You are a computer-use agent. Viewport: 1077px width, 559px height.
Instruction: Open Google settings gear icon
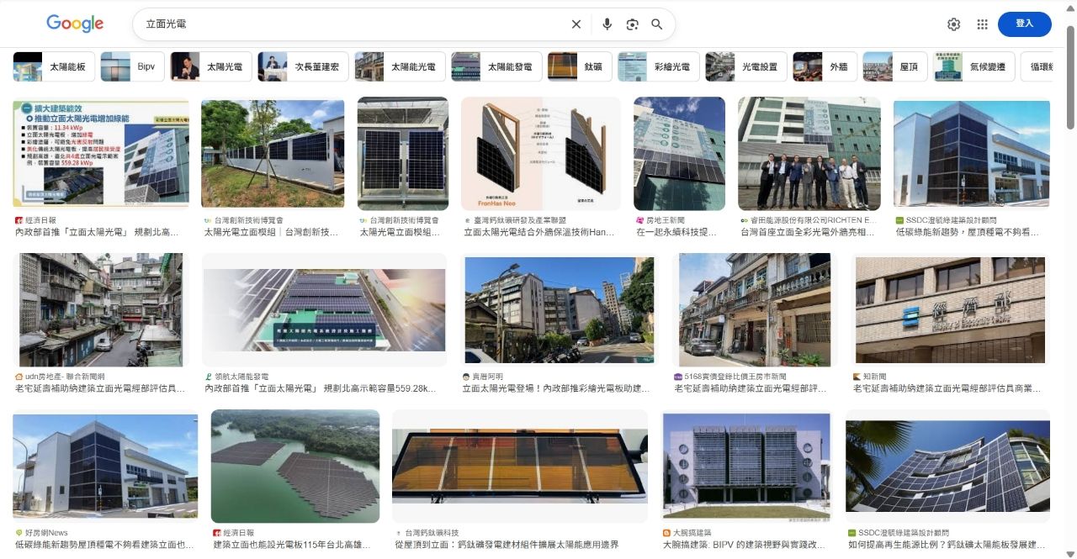click(x=953, y=24)
